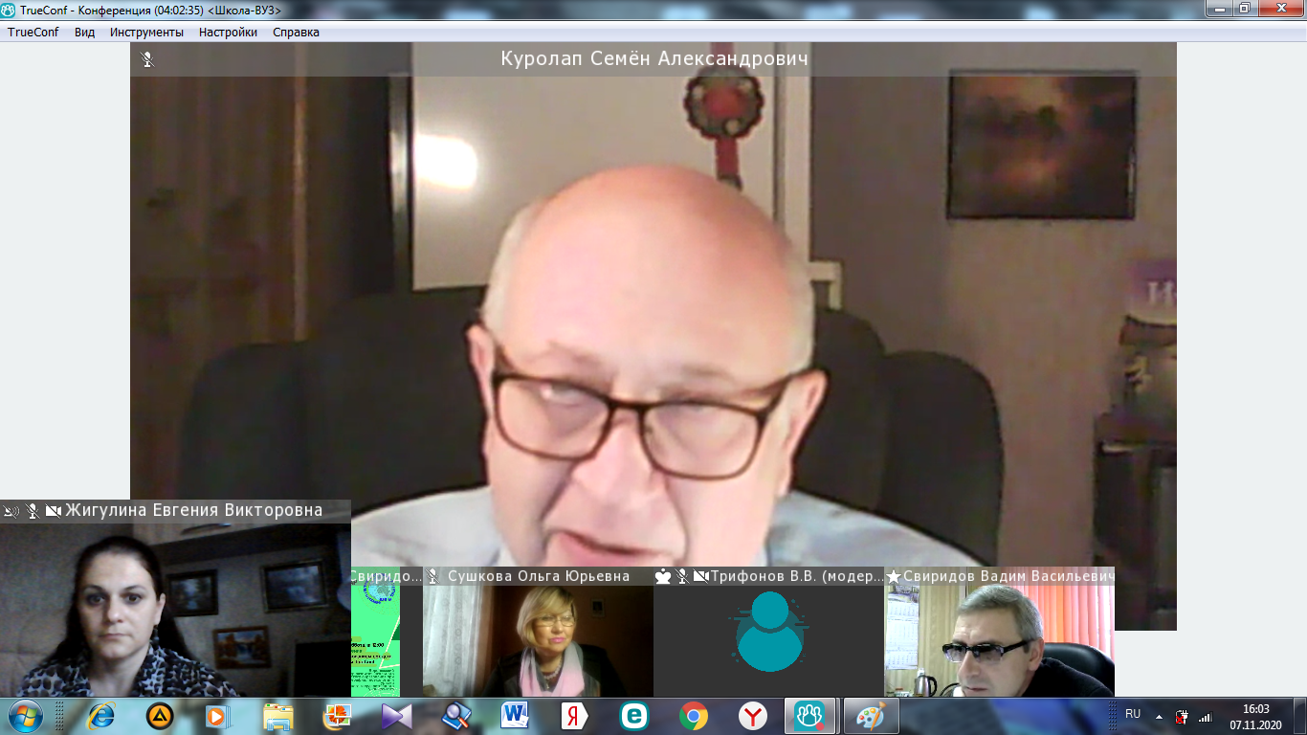Show hidden system tray icons

[1159, 716]
